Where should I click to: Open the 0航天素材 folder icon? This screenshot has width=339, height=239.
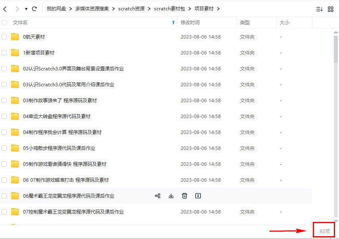[15, 37]
